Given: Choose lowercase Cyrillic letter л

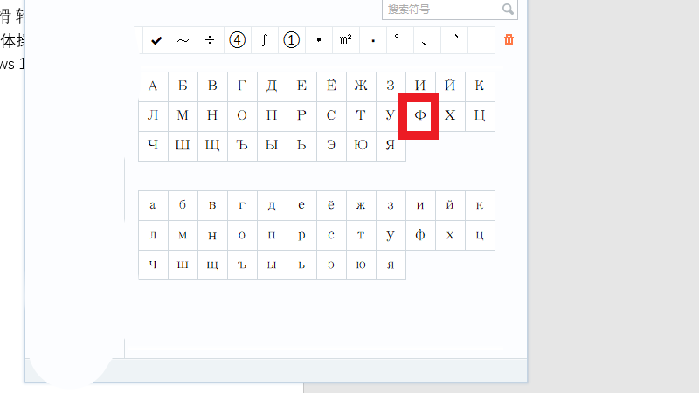Looking at the screenshot, I should coord(153,235).
